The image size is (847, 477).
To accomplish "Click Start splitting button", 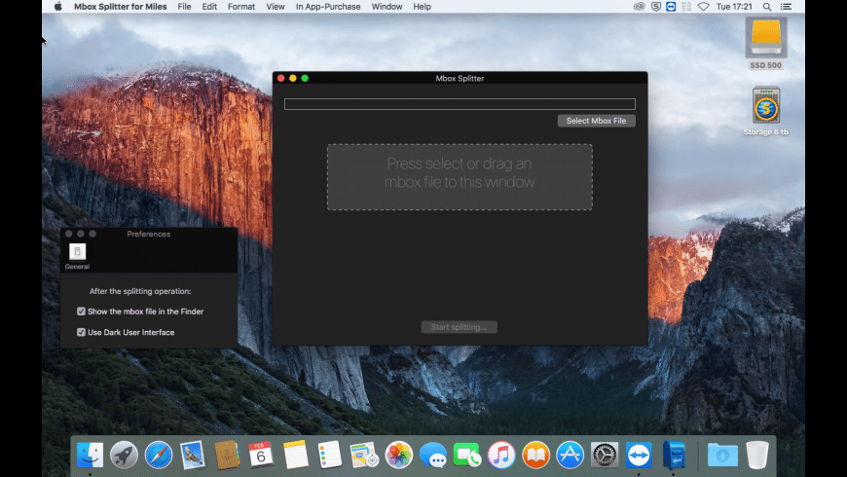I will pos(460,327).
